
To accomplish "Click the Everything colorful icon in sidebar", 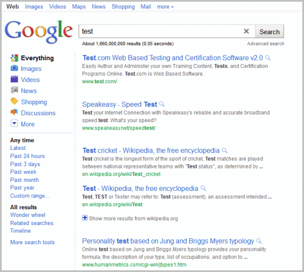I will coord(14,58).
